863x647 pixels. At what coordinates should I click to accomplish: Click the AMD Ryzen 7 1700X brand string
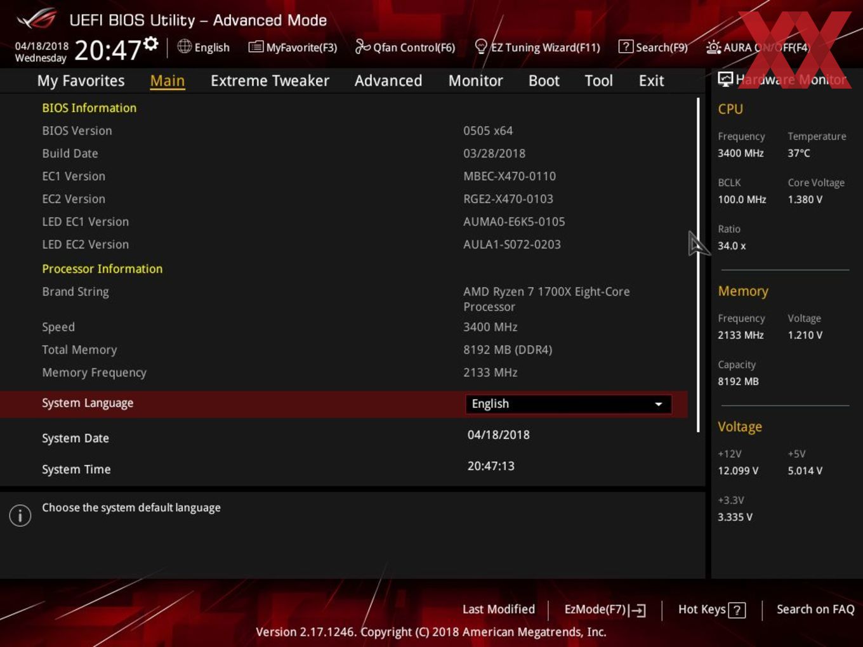pos(546,299)
